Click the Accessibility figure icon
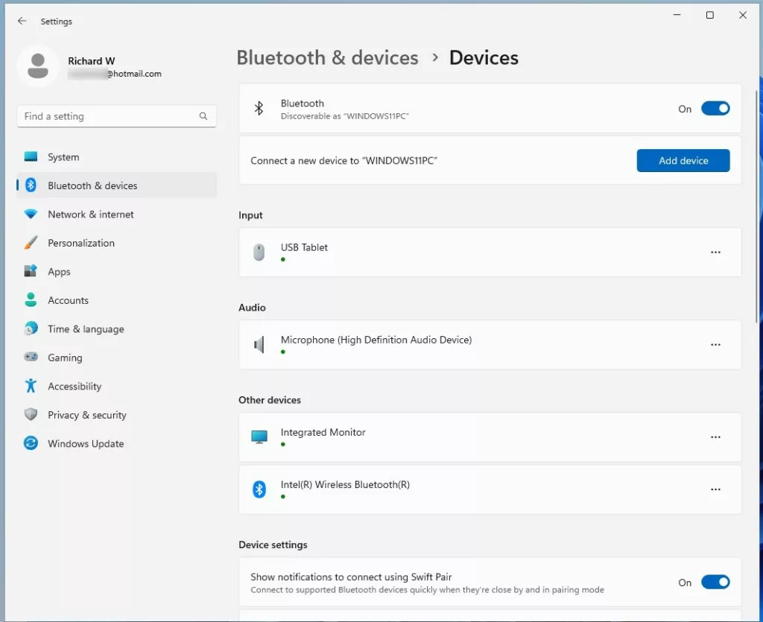The height and width of the screenshot is (622, 763). [31, 386]
